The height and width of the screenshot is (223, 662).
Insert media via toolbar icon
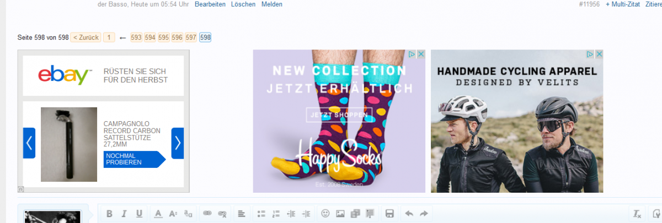(x=355, y=214)
